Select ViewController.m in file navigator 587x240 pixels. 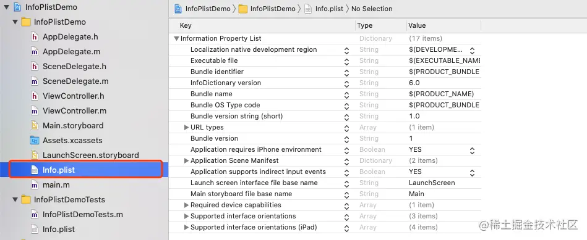74,111
